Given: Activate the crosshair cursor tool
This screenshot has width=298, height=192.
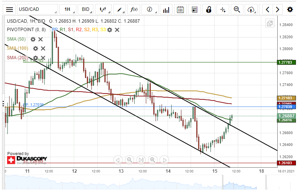Looking at the screenshot, I should pyautogui.click(x=223, y=9).
